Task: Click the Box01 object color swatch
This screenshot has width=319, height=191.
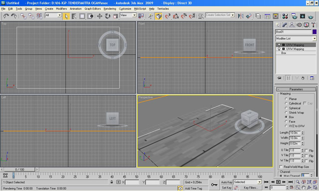Action: [315, 32]
